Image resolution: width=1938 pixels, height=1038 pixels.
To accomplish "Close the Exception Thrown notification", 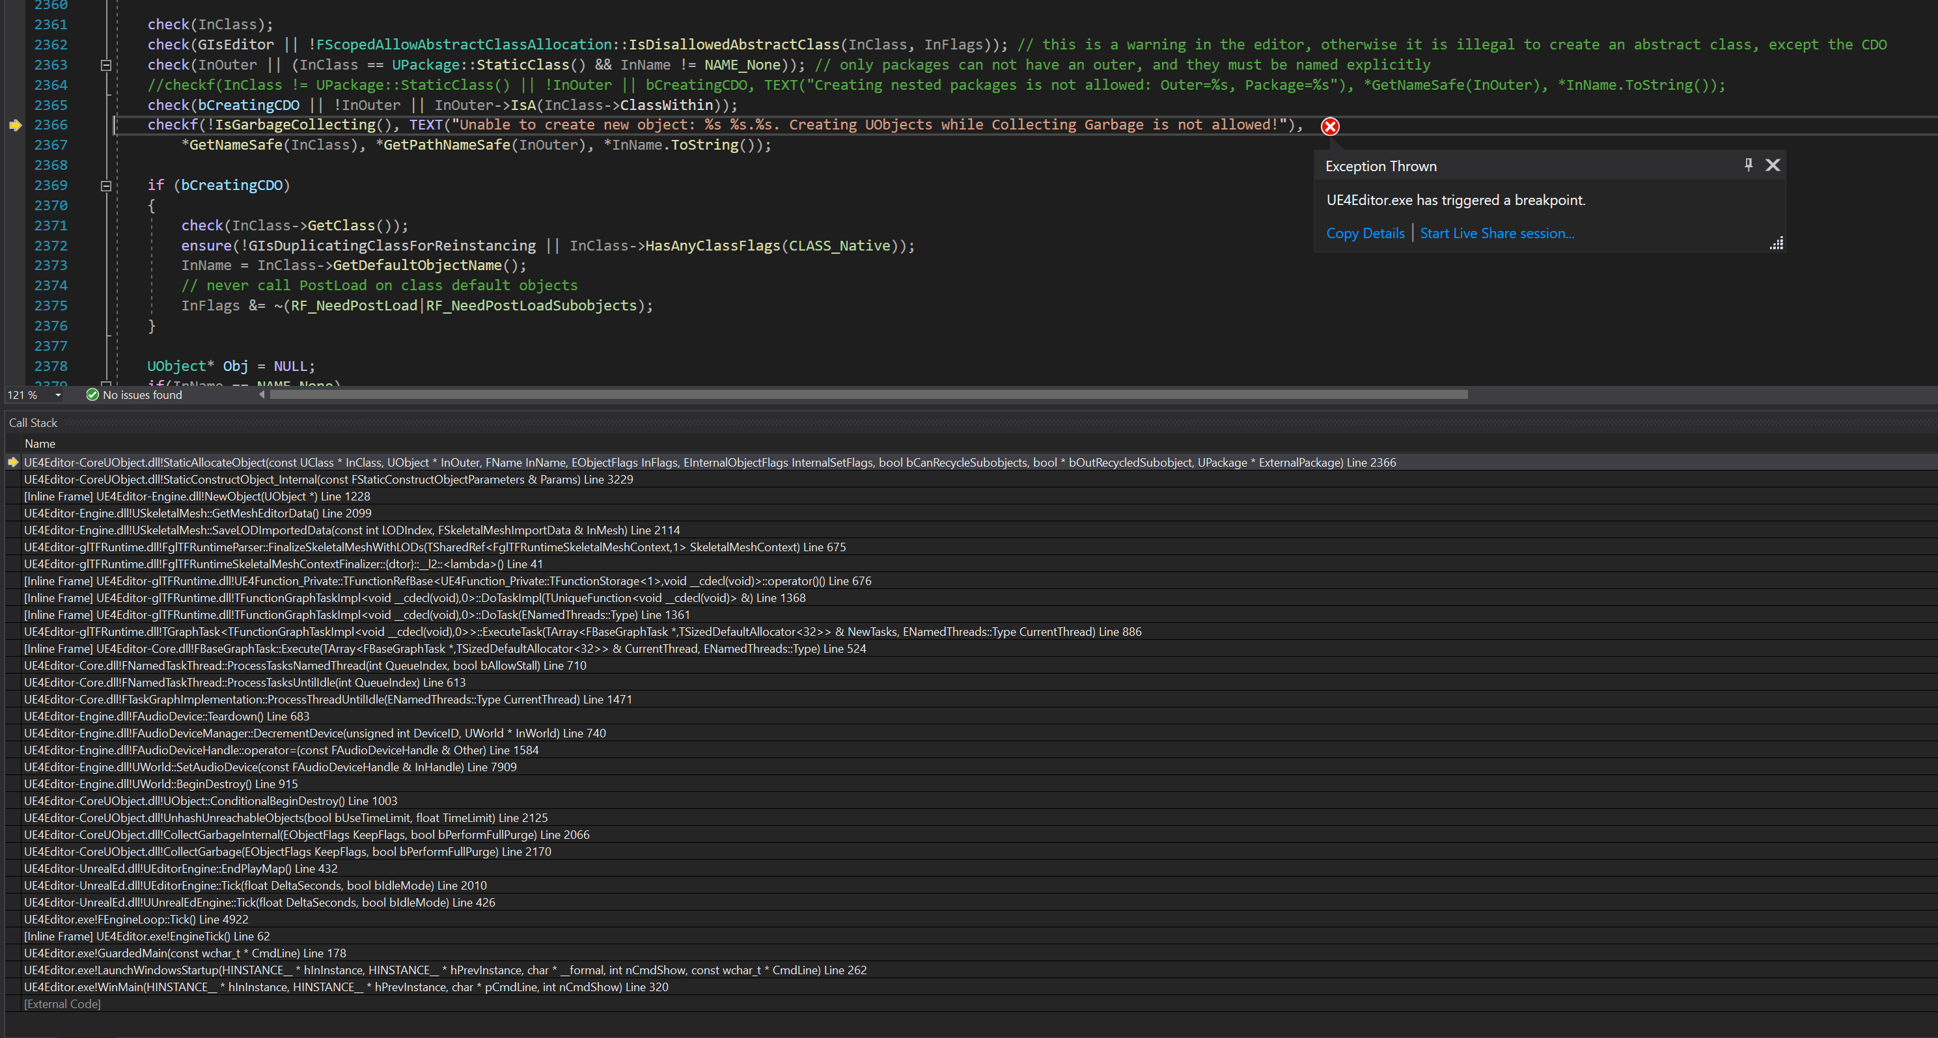I will 1773,165.
